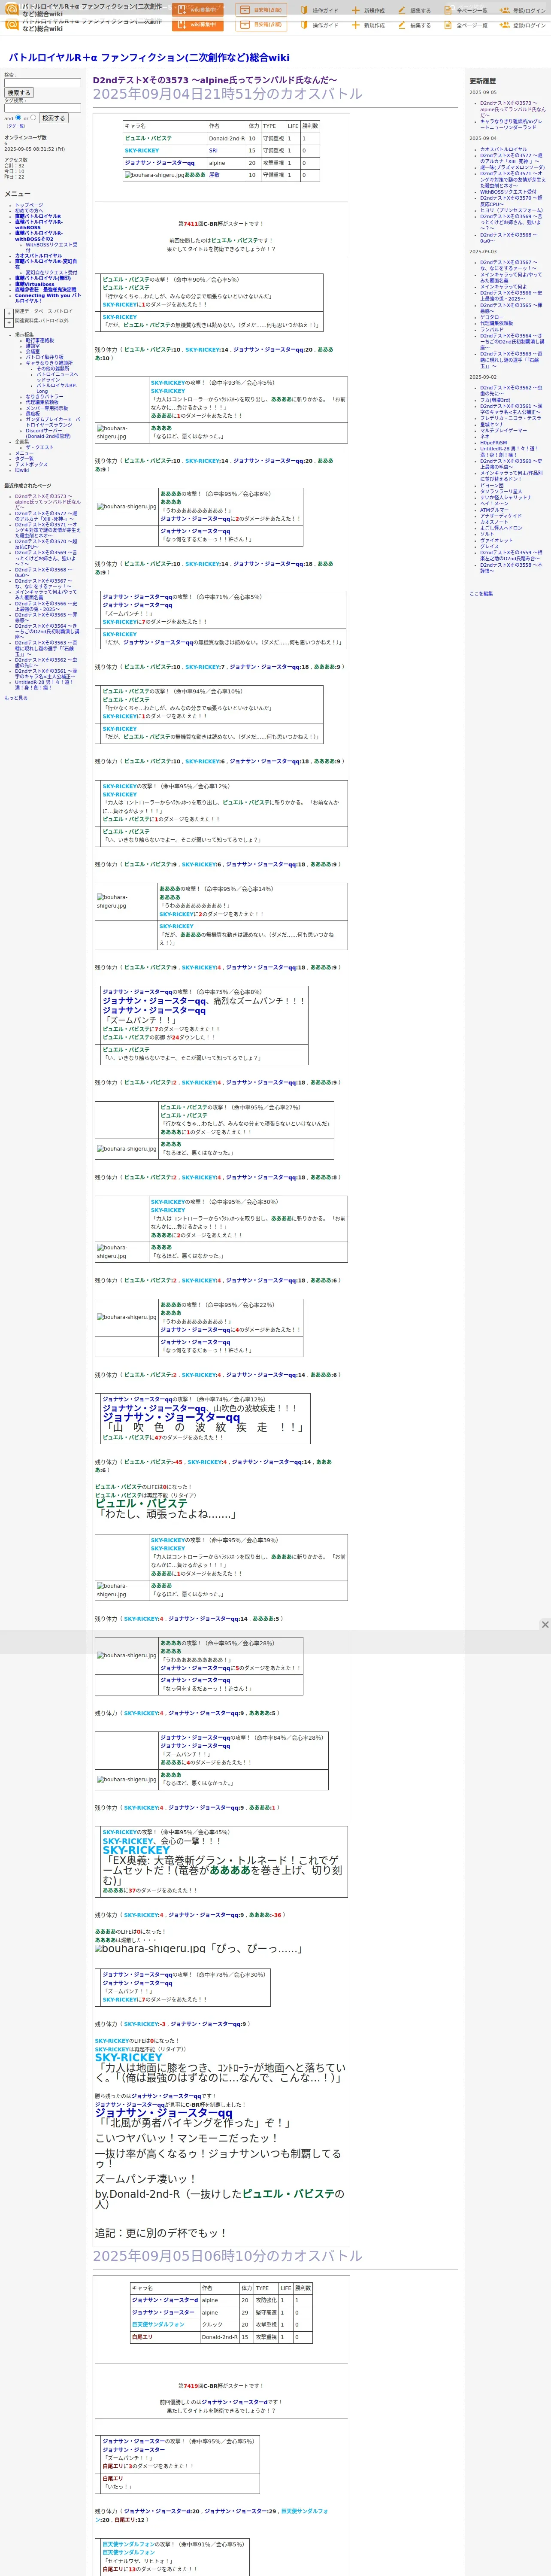Open メインキャラって何よ/やってみた覆面名義 in recently created pages

[45, 594]
